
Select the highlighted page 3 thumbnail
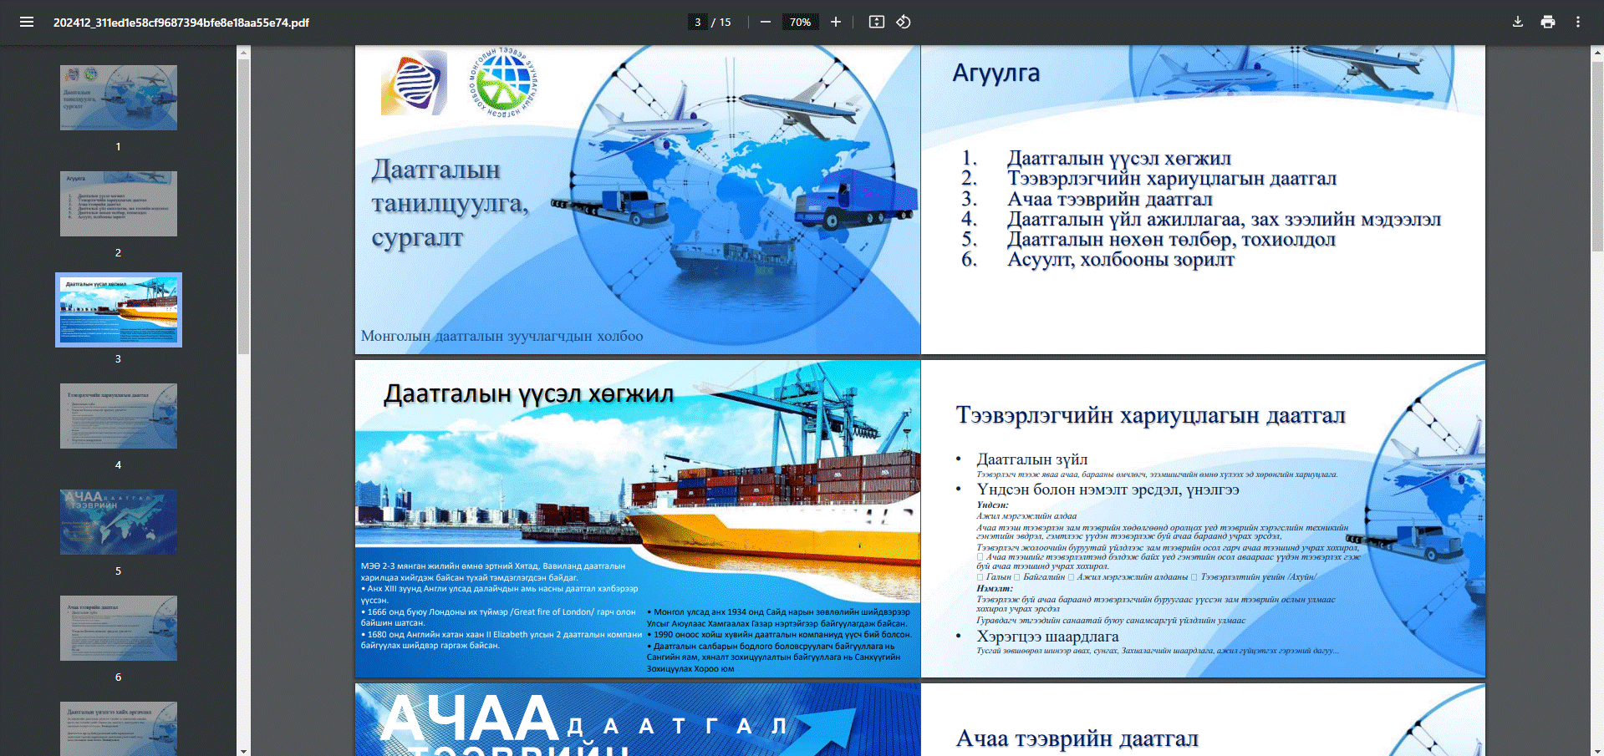tap(119, 310)
